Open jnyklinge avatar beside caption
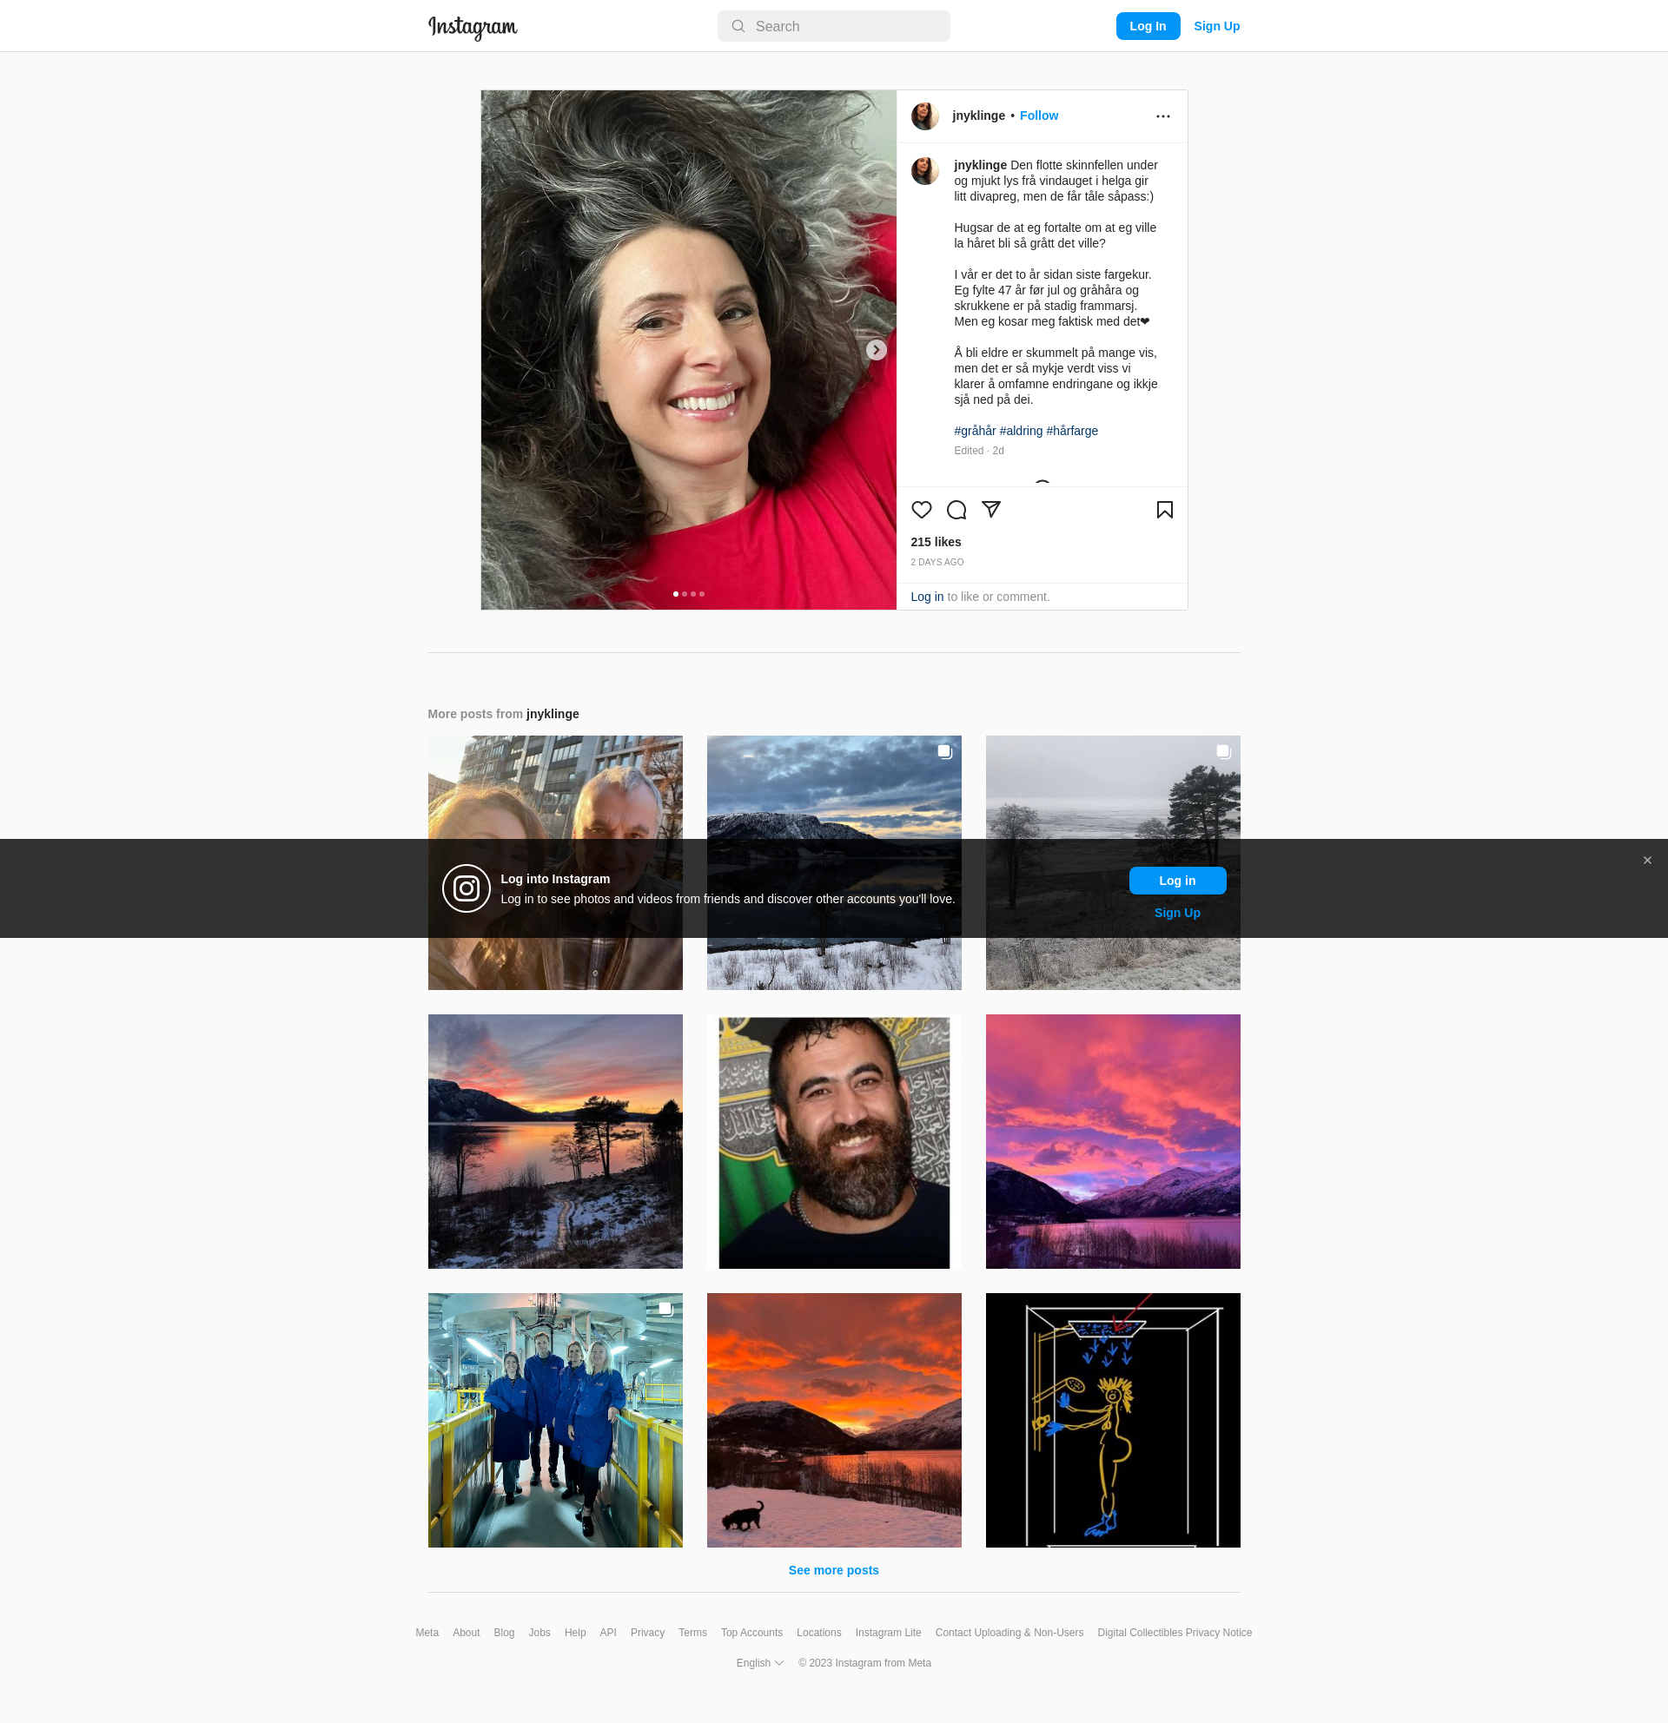The image size is (1668, 1723). coord(925,170)
